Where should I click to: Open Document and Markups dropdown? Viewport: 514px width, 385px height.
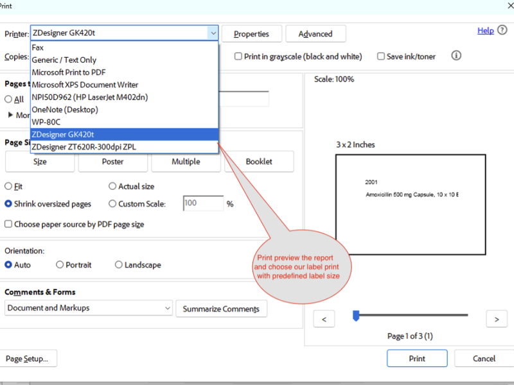[89, 308]
